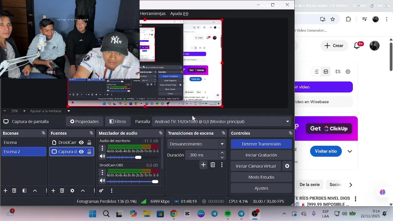Open Filtros for the source
Screen dimensions: 393x221
coord(118,122)
